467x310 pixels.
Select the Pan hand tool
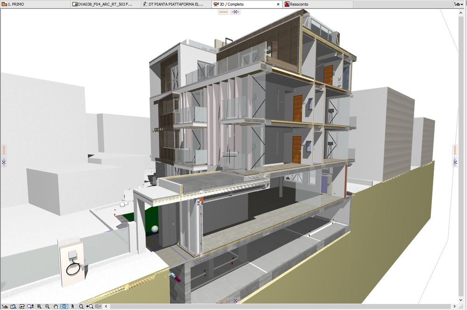point(56,306)
